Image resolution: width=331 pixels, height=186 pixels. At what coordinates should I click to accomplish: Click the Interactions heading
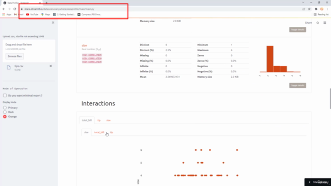[x=98, y=103]
